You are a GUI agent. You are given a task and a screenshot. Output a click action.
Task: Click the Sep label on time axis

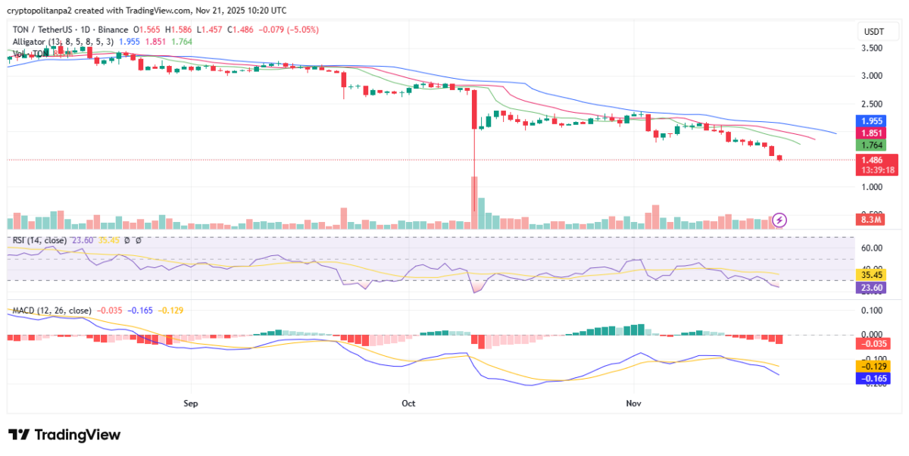pyautogui.click(x=190, y=404)
